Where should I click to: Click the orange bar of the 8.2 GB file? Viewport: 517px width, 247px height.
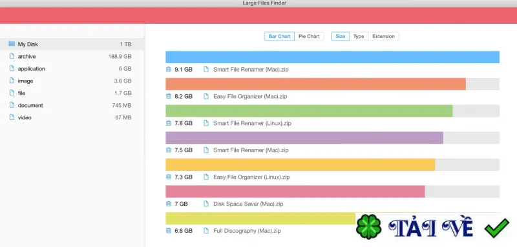[x=315, y=84]
